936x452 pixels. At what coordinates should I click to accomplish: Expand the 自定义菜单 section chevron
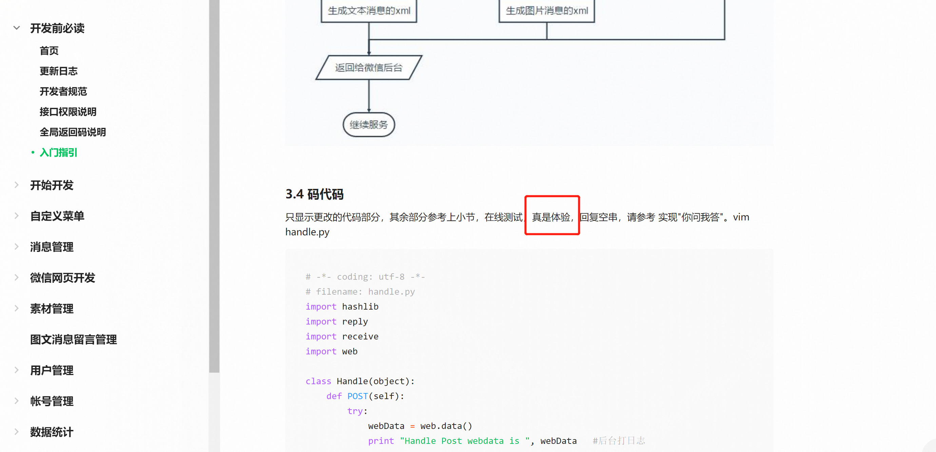(16, 216)
